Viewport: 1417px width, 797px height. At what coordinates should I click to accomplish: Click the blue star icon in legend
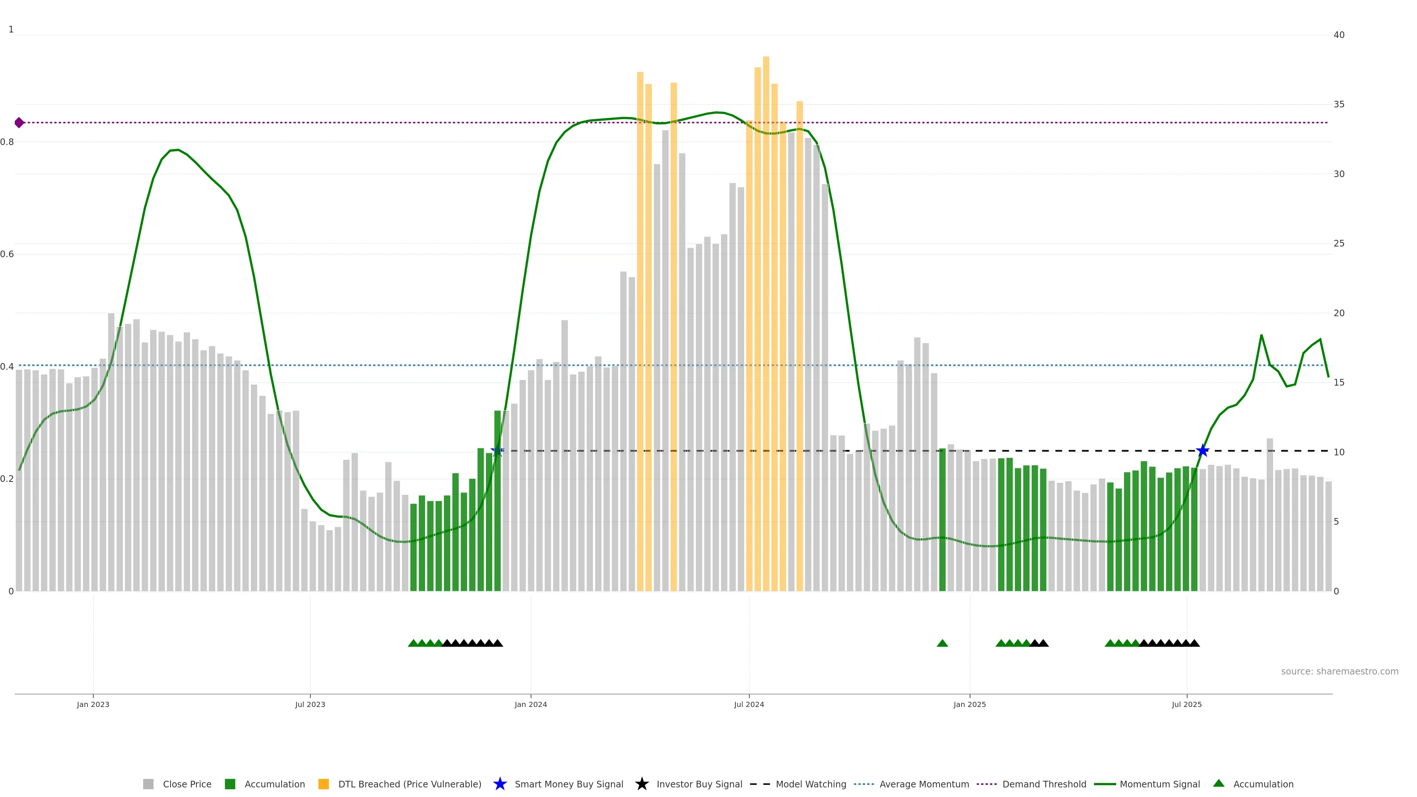(x=500, y=784)
